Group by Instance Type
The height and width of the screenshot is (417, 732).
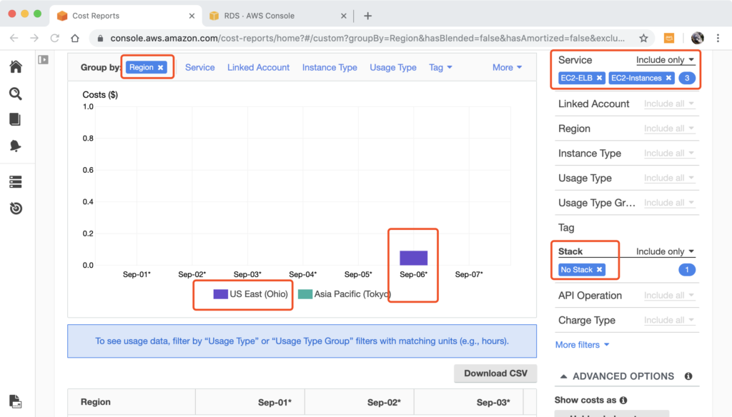click(330, 68)
